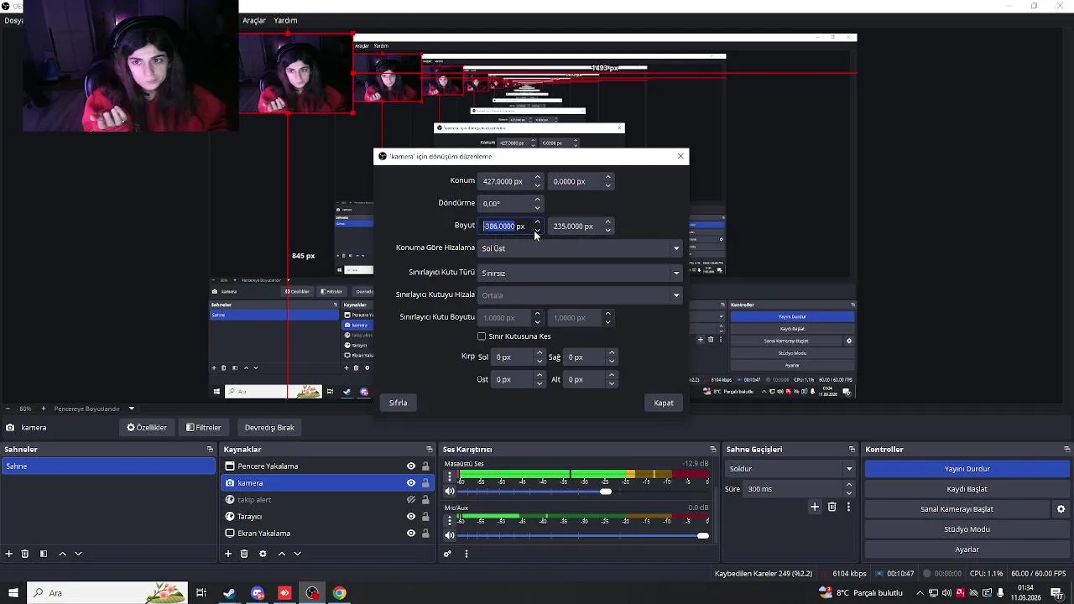Open audio mixer menu three dots at bottom
Screen dimensions: 1074x604
point(467,554)
